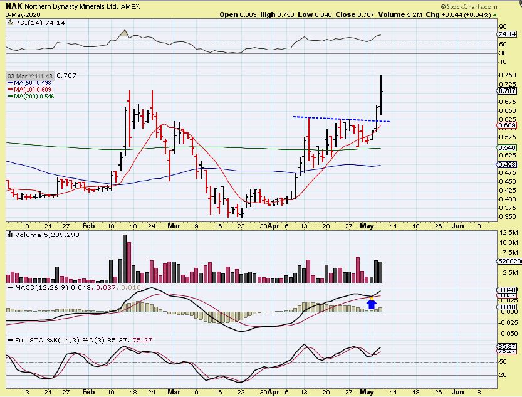Click the 0.048 MACD value tag on axis
This screenshot has height=397, width=522.
507,290
